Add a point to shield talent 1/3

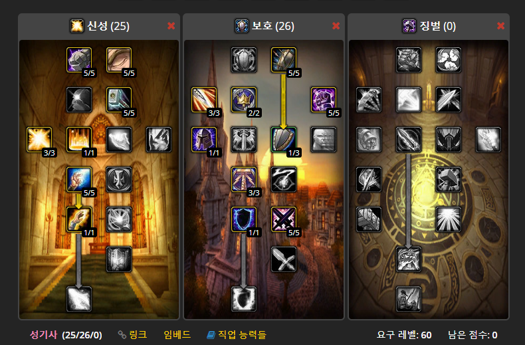click(x=284, y=140)
